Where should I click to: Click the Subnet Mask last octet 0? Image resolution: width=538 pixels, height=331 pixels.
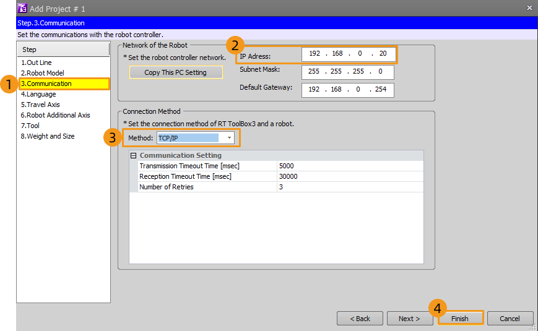380,71
